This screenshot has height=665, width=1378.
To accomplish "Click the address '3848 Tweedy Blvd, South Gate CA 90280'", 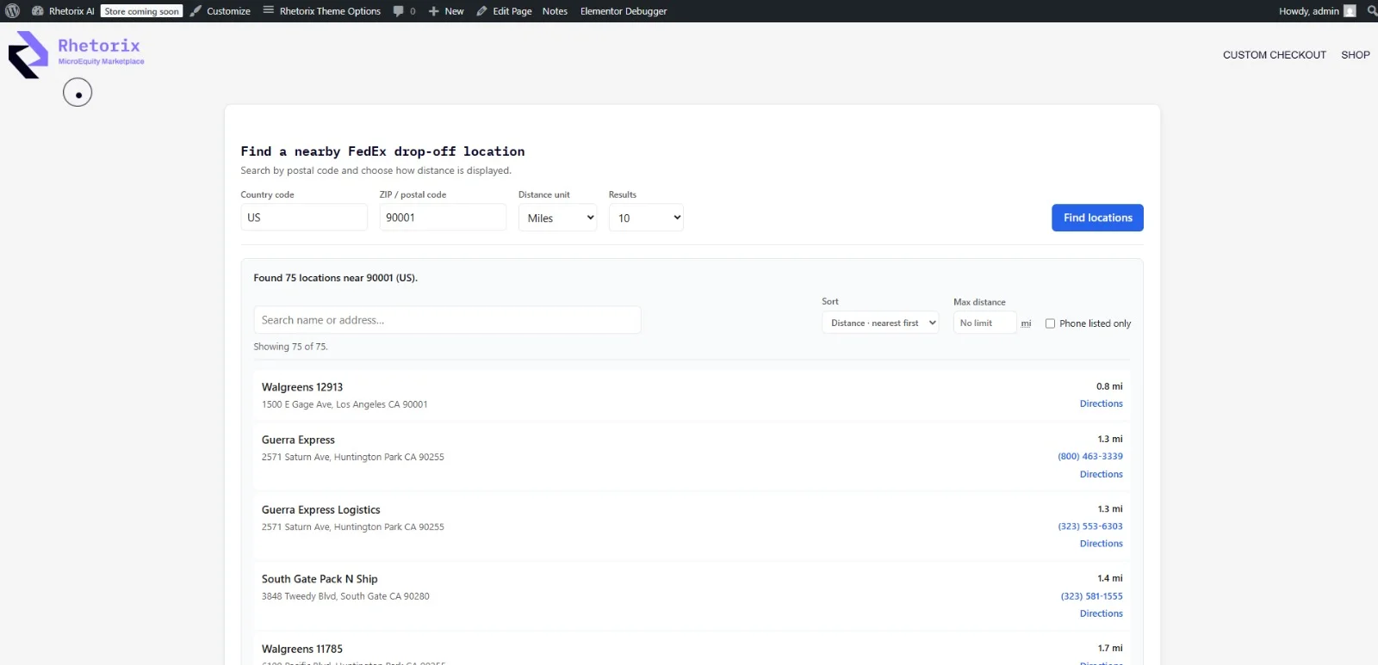I will [345, 596].
